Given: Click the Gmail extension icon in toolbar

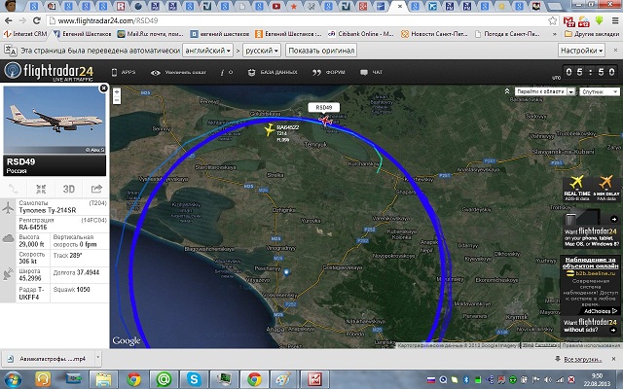Looking at the screenshot, I should (x=568, y=21).
